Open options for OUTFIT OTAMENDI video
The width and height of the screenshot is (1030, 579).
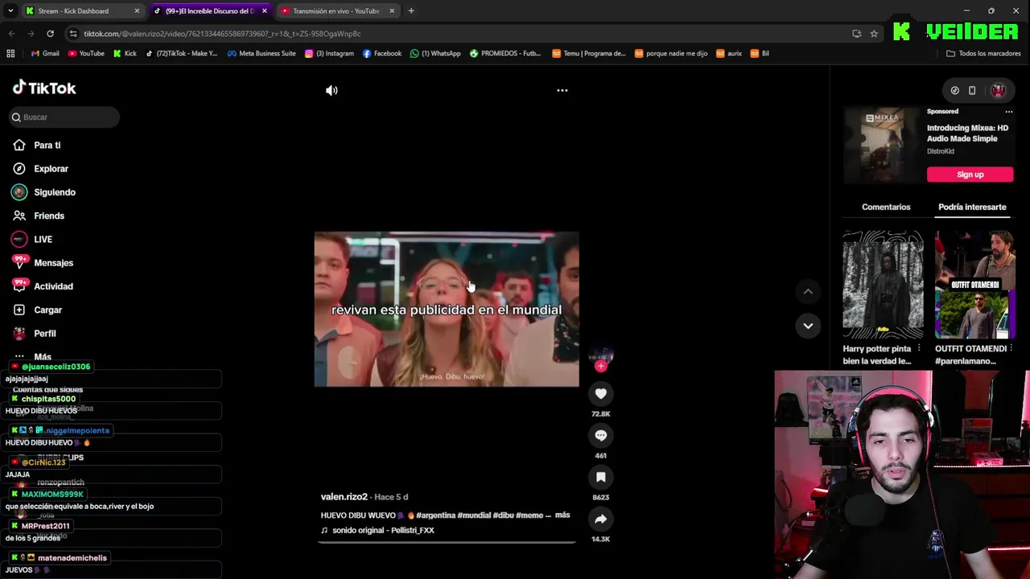1011,349
